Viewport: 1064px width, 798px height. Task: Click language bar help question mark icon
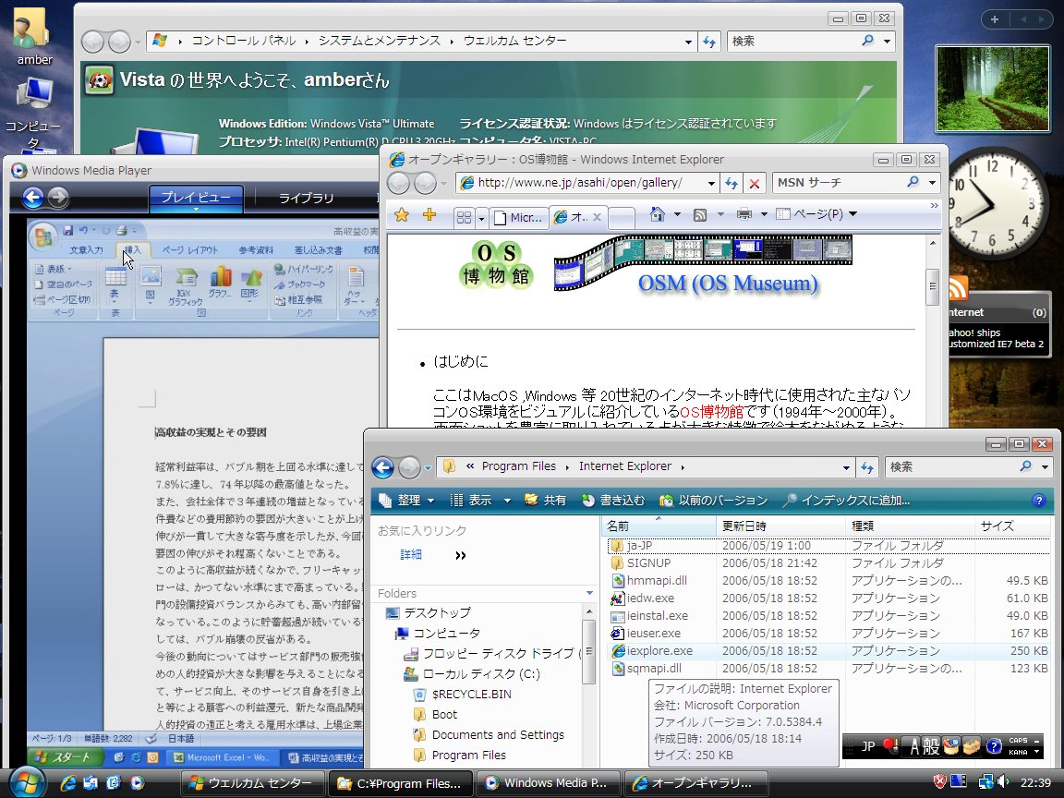[x=994, y=746]
